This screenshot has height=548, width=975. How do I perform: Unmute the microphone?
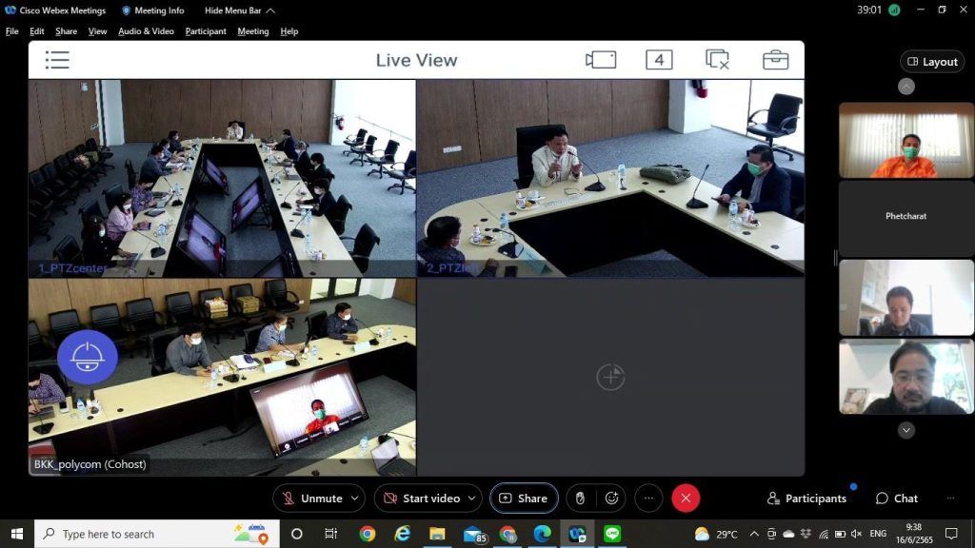click(310, 499)
